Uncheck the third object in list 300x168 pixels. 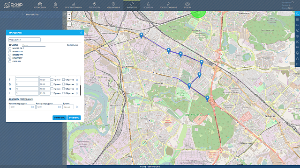point(10,55)
